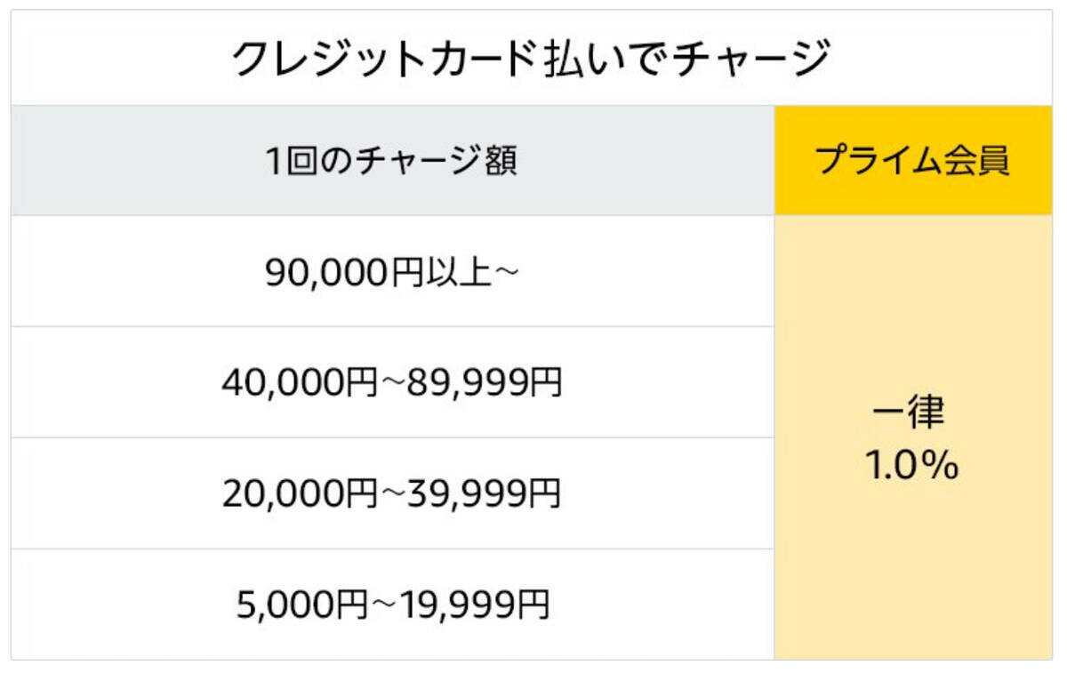Click the yellow プライム会員 header cell
Screen dimensions: 1067x673
tap(912, 162)
